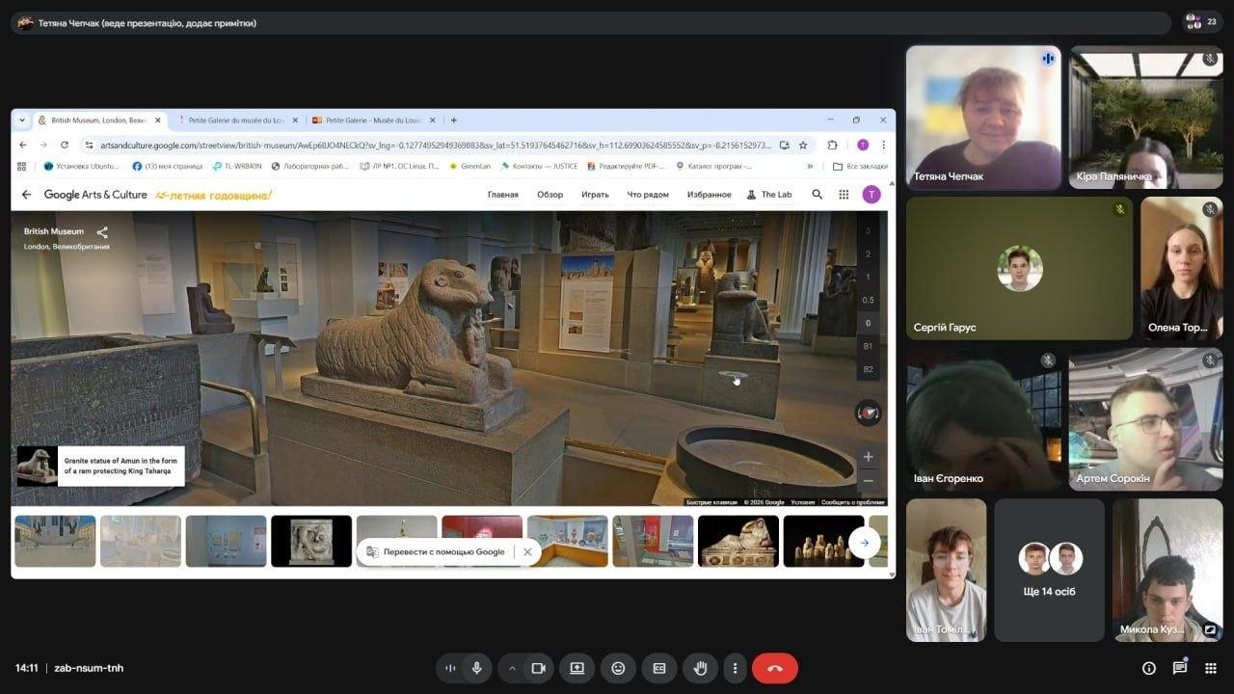Viewport: 1234px width, 694px height.
Task: Open the tab search dropdown in Chrome
Action: [x=22, y=120]
